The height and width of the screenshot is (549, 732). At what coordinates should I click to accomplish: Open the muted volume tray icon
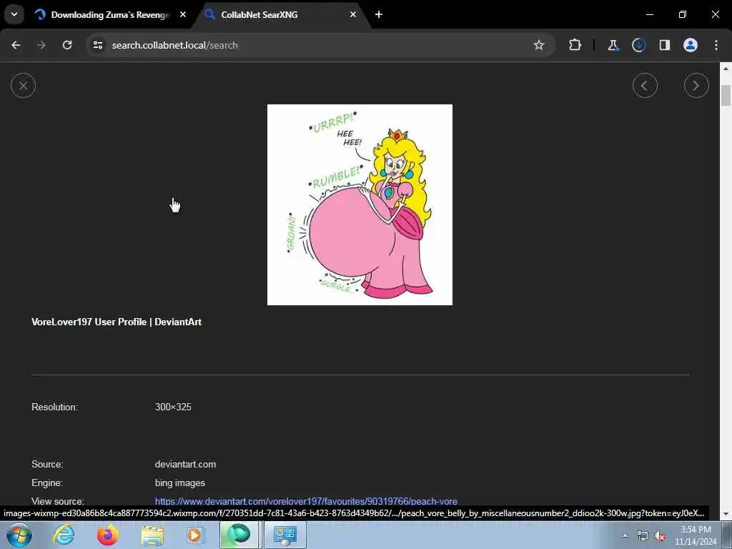click(660, 536)
